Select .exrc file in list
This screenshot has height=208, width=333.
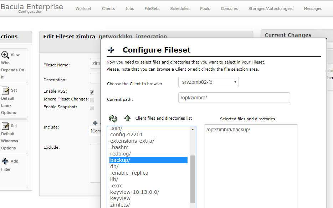coord(148,186)
